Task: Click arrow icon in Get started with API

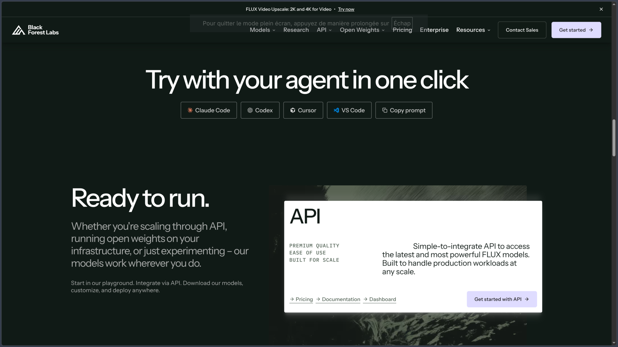Action: tap(527, 299)
